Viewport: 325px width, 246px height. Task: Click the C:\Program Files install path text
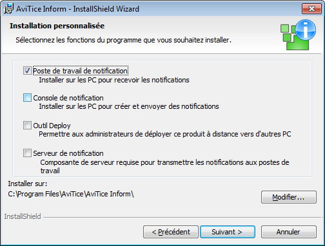click(71, 194)
